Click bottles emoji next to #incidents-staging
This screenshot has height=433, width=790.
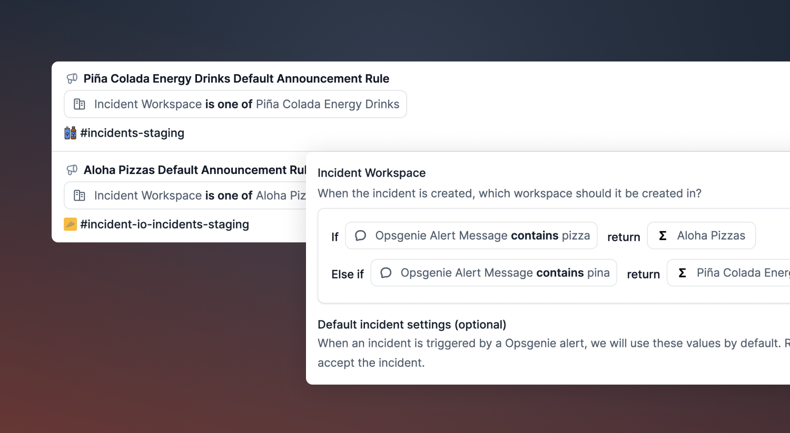(70, 133)
